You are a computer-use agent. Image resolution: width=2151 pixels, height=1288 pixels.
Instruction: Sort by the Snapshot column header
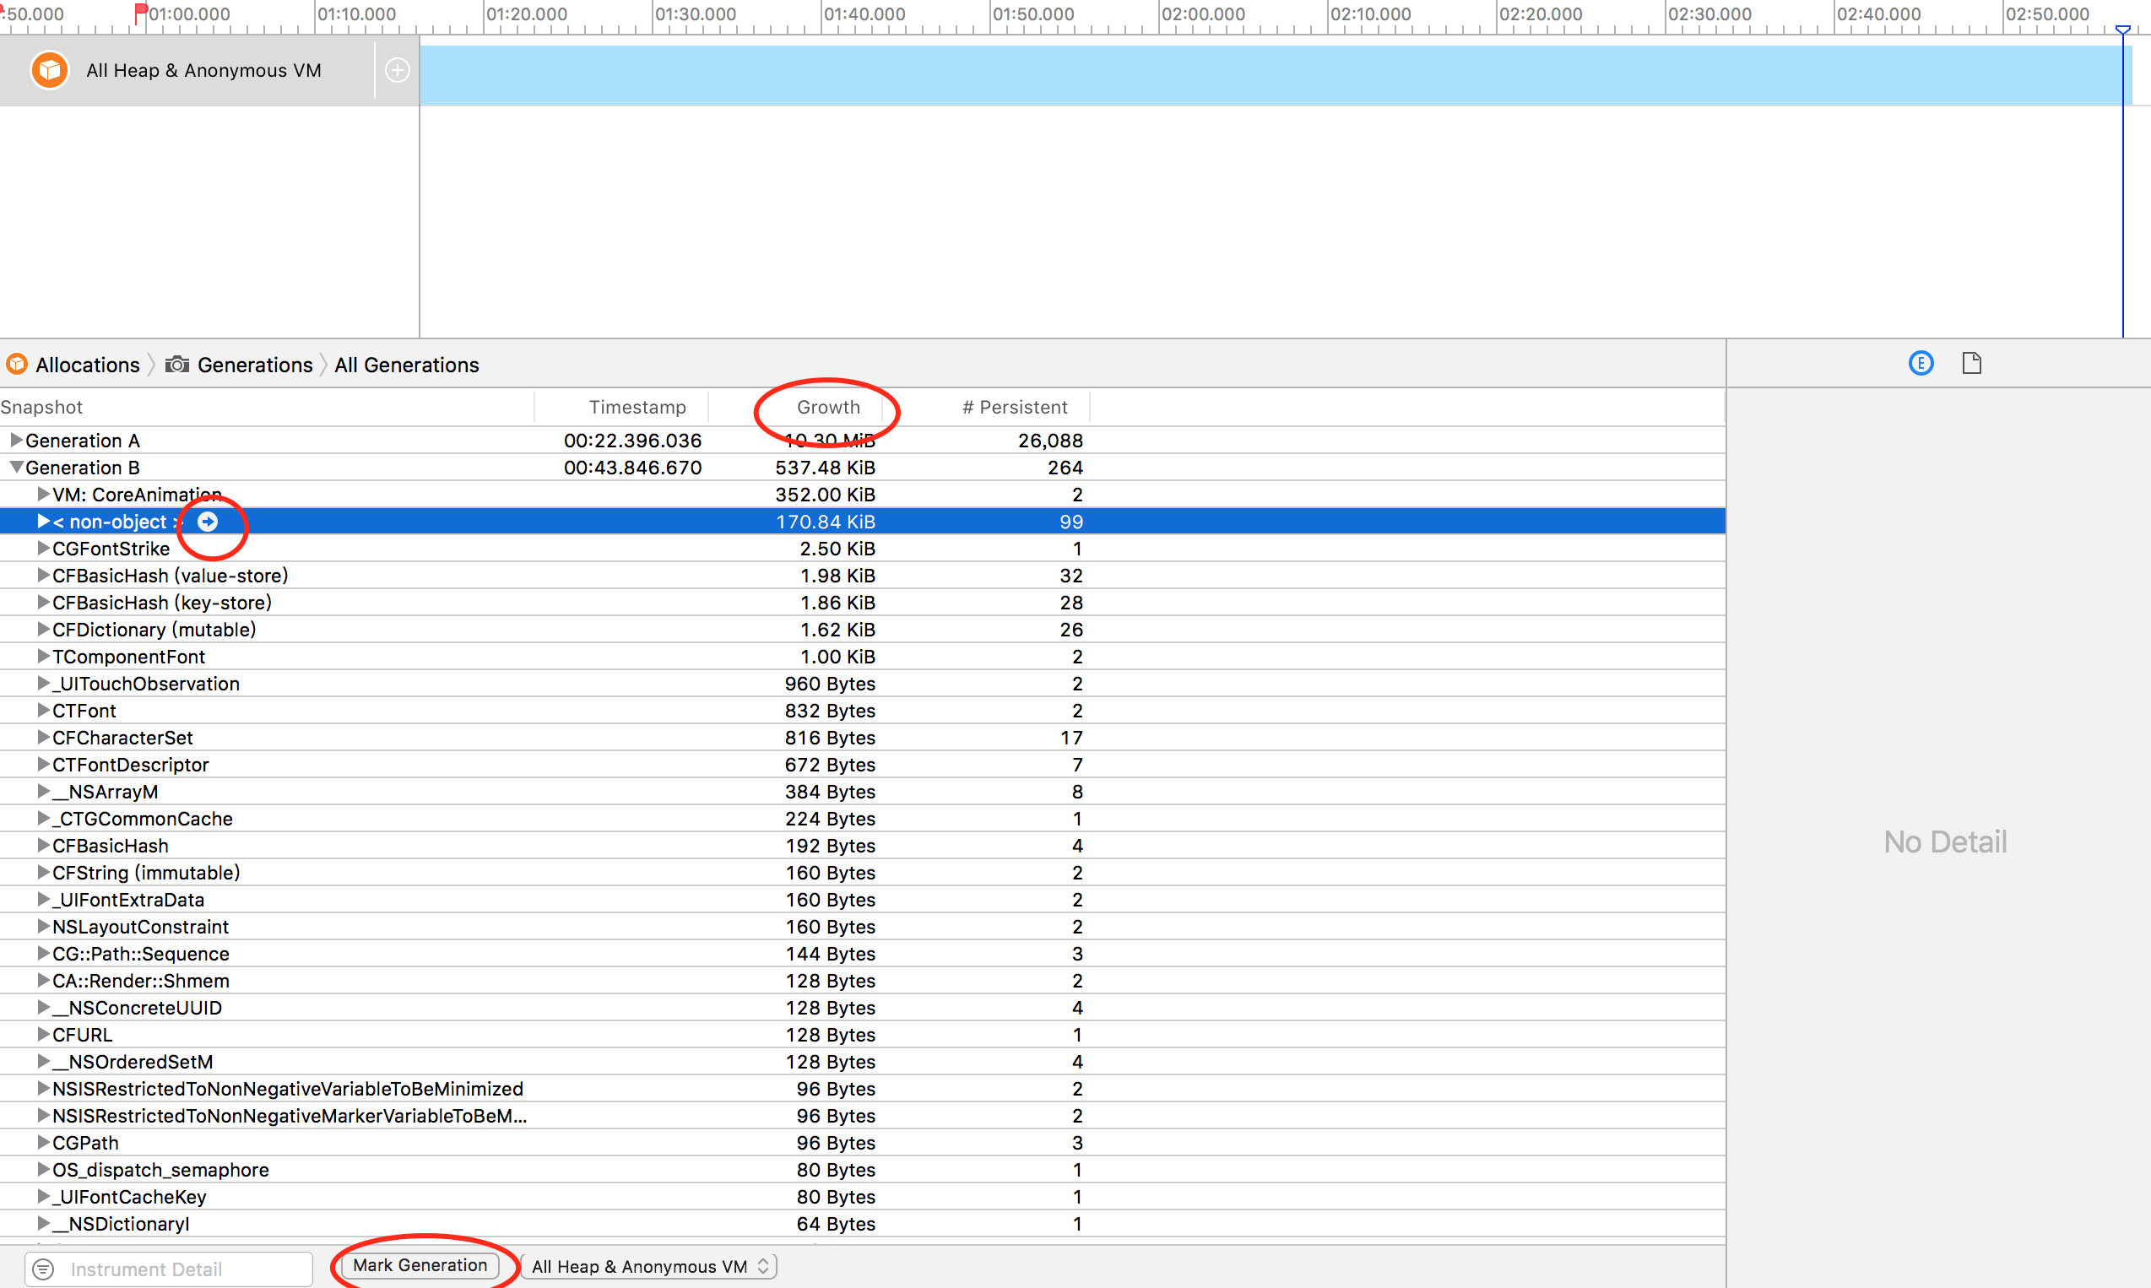41,407
